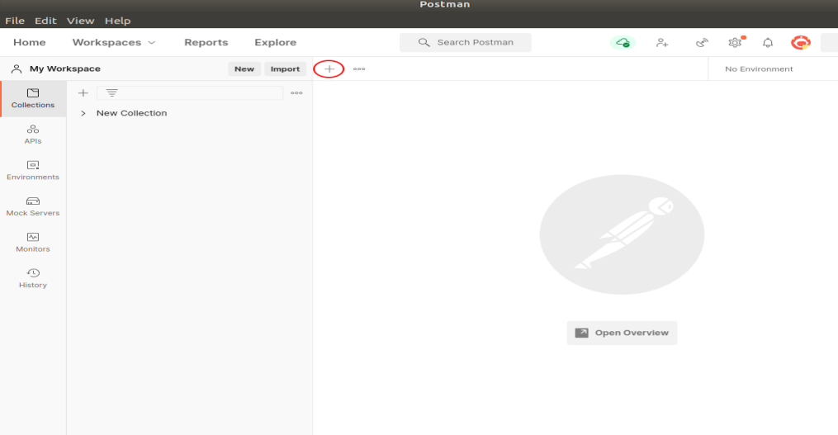Image resolution: width=838 pixels, height=435 pixels.
Task: Focus the Search Postman field
Action: (466, 42)
